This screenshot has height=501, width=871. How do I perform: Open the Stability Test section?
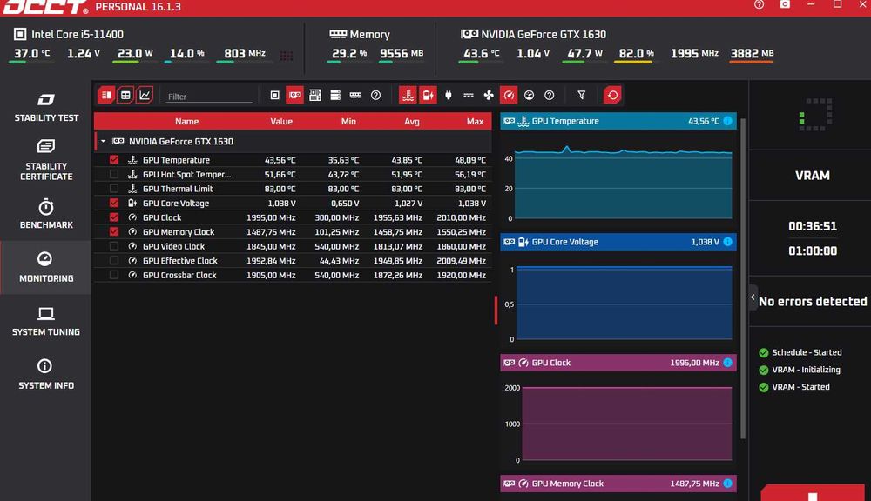(x=46, y=108)
